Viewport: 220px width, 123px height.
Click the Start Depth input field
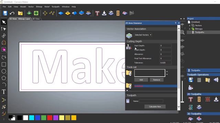pos(166,45)
